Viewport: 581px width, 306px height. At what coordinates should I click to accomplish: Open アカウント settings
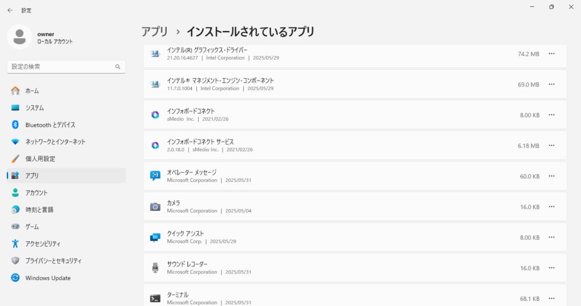(66, 193)
